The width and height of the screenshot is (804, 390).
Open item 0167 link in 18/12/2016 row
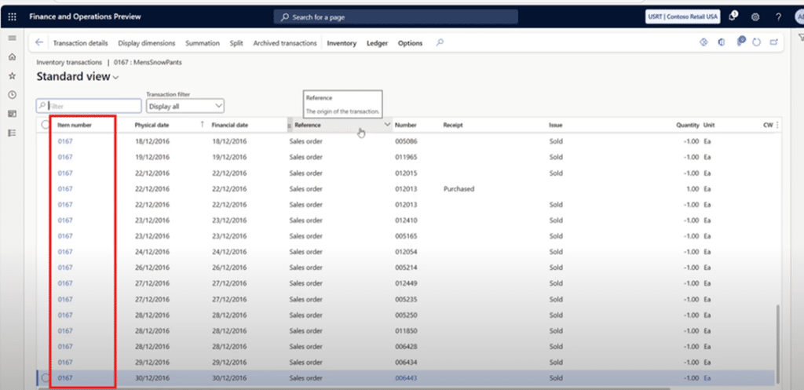point(65,141)
